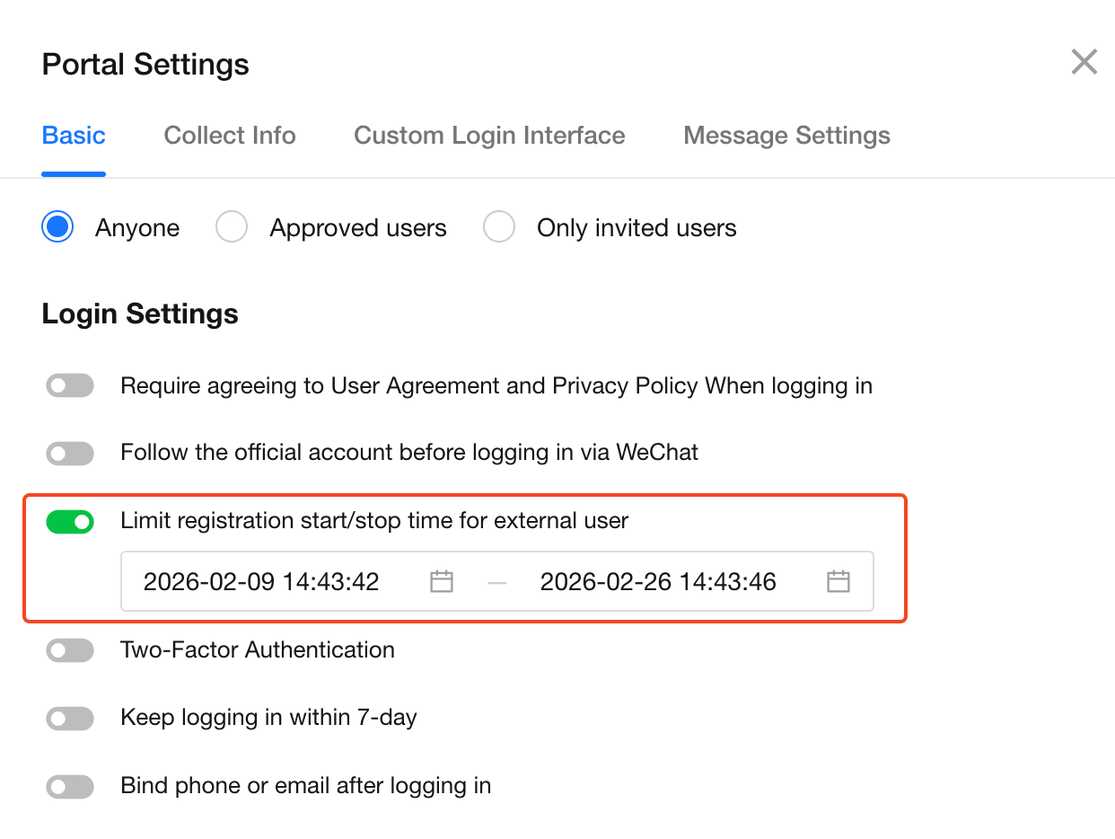This screenshot has height=839, width=1115.
Task: Go to Custom Login Interface tab
Action: tap(489, 136)
